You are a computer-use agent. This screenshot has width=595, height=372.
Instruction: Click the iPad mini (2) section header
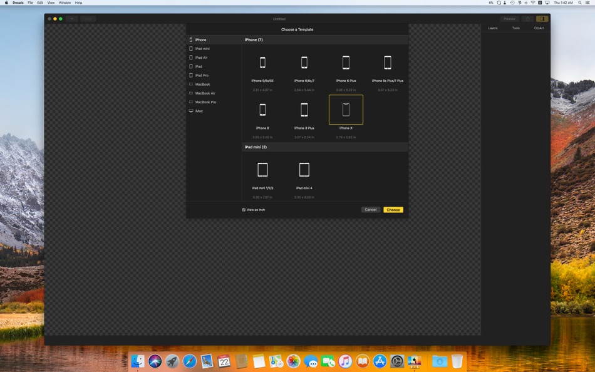325,147
